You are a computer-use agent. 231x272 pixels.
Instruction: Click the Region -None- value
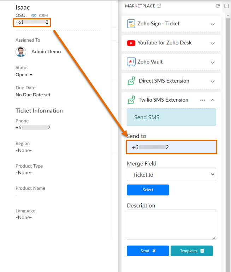[x=24, y=150]
